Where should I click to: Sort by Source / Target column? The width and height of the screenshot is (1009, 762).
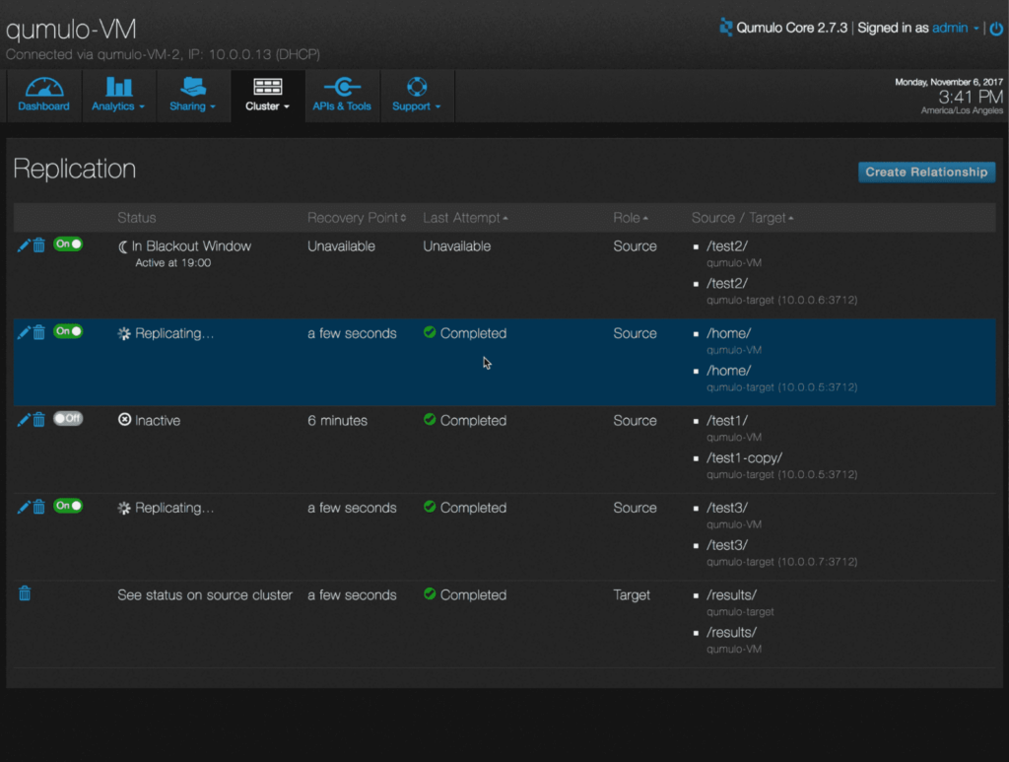tap(743, 218)
